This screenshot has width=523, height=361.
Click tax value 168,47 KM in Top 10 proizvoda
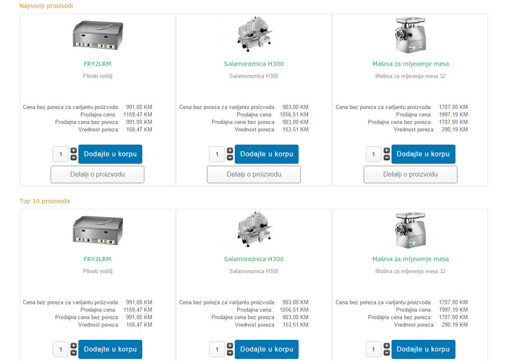point(139,325)
